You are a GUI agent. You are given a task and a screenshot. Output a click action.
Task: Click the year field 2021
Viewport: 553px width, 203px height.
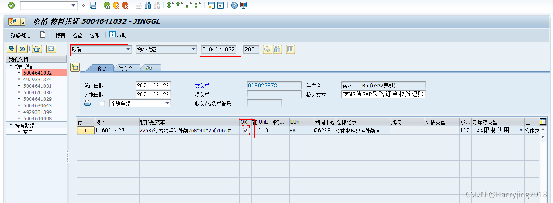[x=251, y=49]
